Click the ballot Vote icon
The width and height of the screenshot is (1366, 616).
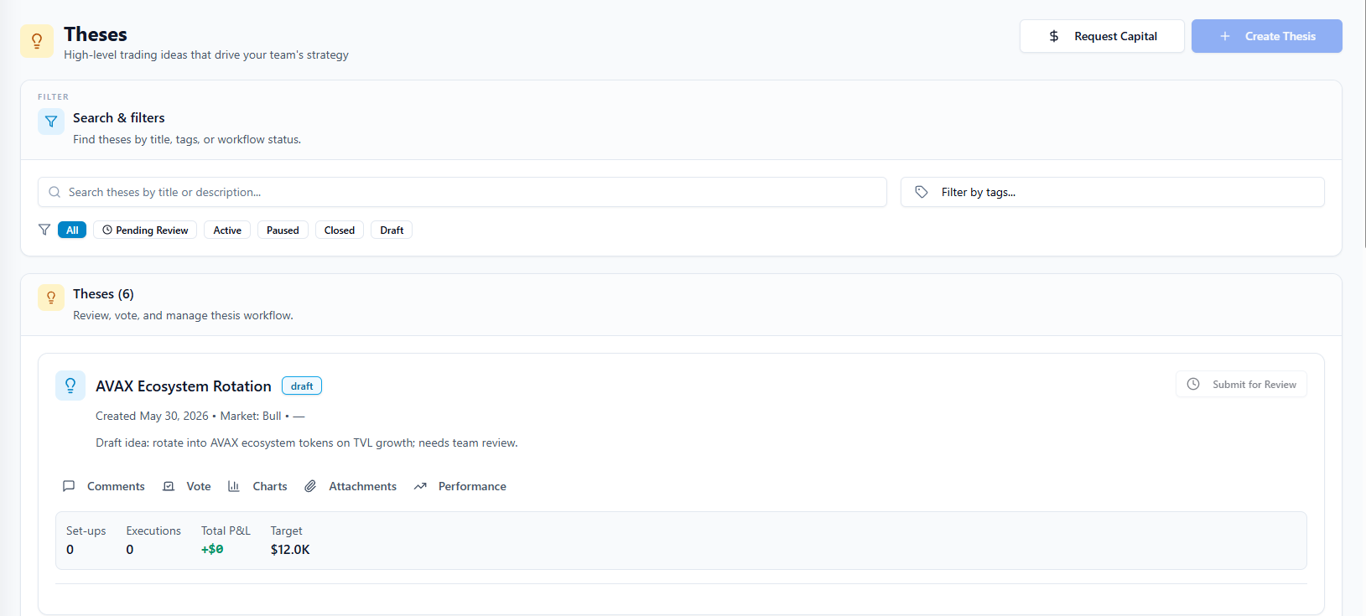(169, 486)
